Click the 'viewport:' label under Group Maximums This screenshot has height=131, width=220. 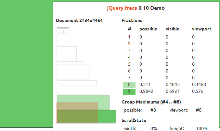click(179, 110)
